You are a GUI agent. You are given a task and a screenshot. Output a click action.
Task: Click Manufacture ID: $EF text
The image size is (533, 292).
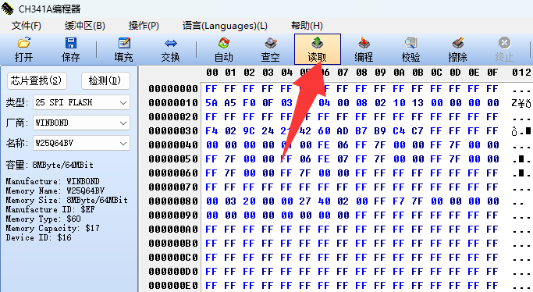click(50, 209)
